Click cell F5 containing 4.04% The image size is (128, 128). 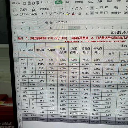tap(74, 60)
